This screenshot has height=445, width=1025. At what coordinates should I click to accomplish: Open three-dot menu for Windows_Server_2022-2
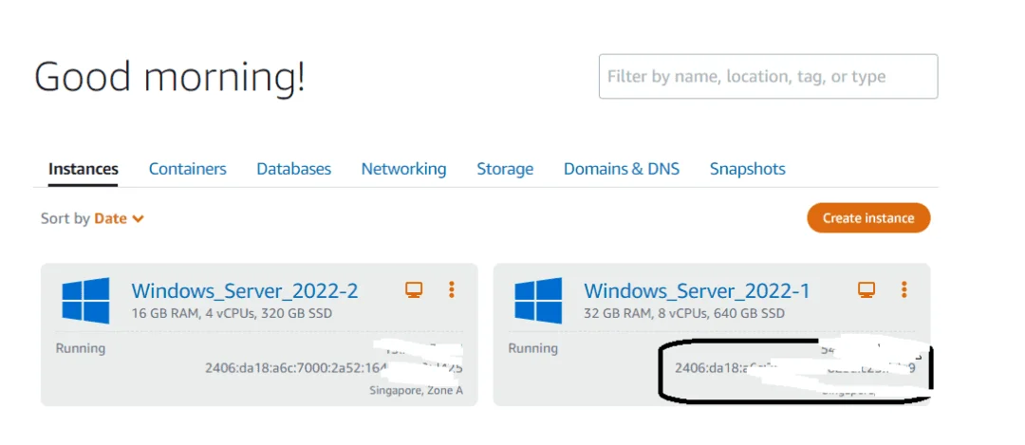pyautogui.click(x=452, y=289)
